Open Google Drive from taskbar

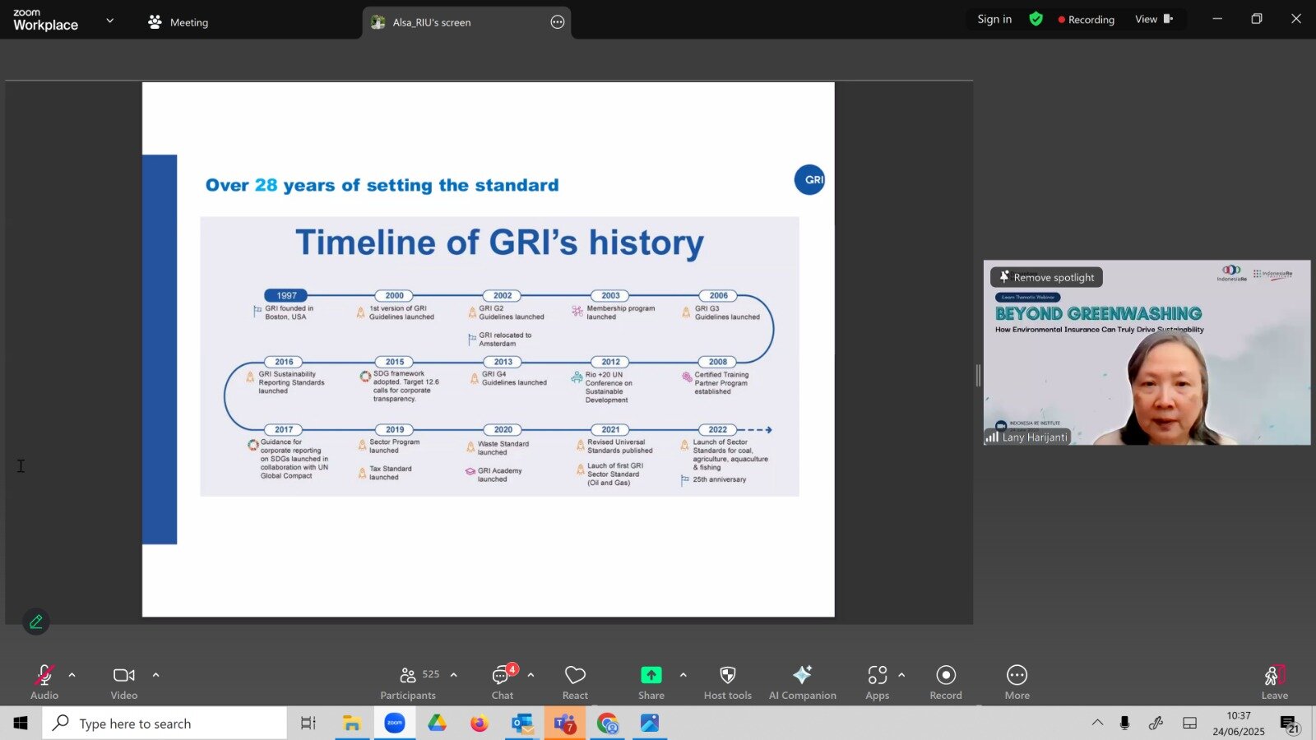437,723
